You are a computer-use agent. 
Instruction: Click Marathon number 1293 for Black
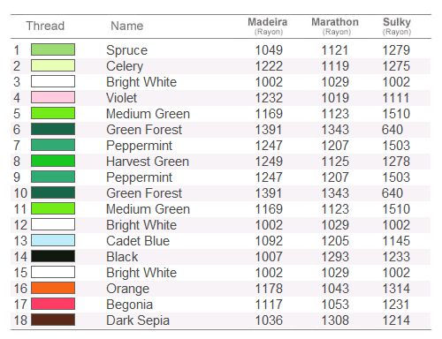coord(335,257)
